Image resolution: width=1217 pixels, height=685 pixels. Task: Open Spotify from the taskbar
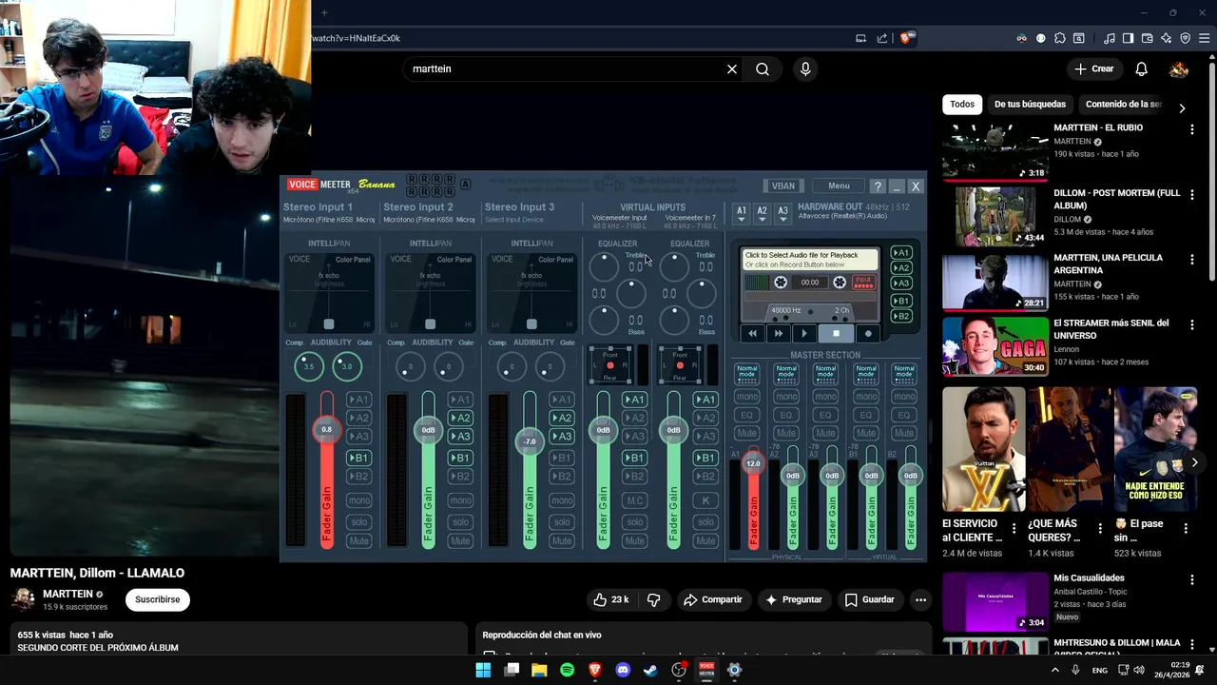coord(568,670)
